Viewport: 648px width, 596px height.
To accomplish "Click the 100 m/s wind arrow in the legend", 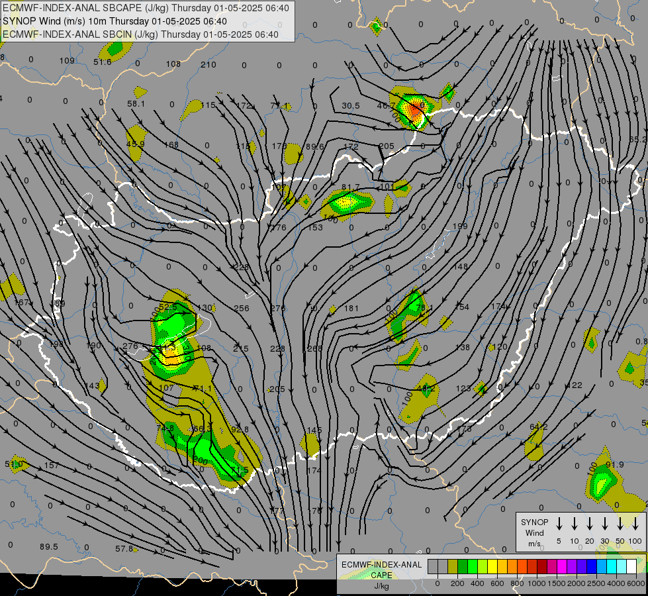I will pos(635,524).
